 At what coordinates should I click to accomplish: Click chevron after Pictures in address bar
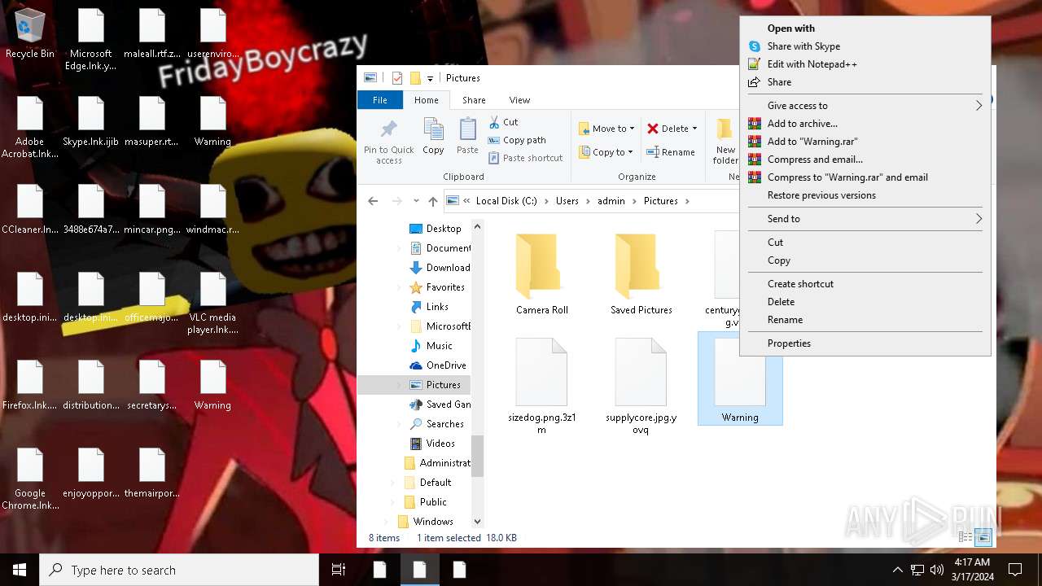point(687,201)
